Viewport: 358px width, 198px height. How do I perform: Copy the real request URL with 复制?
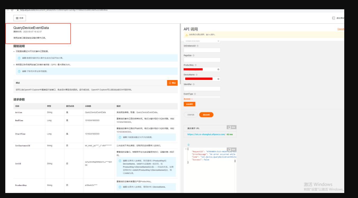[x=232, y=127]
